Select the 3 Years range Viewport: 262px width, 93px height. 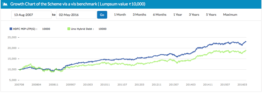click(x=194, y=15)
